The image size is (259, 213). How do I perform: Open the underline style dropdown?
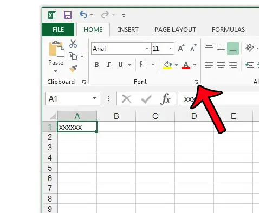[130, 65]
